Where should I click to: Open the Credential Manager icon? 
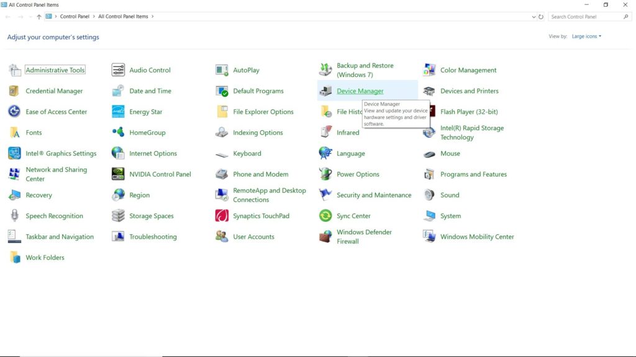click(15, 90)
